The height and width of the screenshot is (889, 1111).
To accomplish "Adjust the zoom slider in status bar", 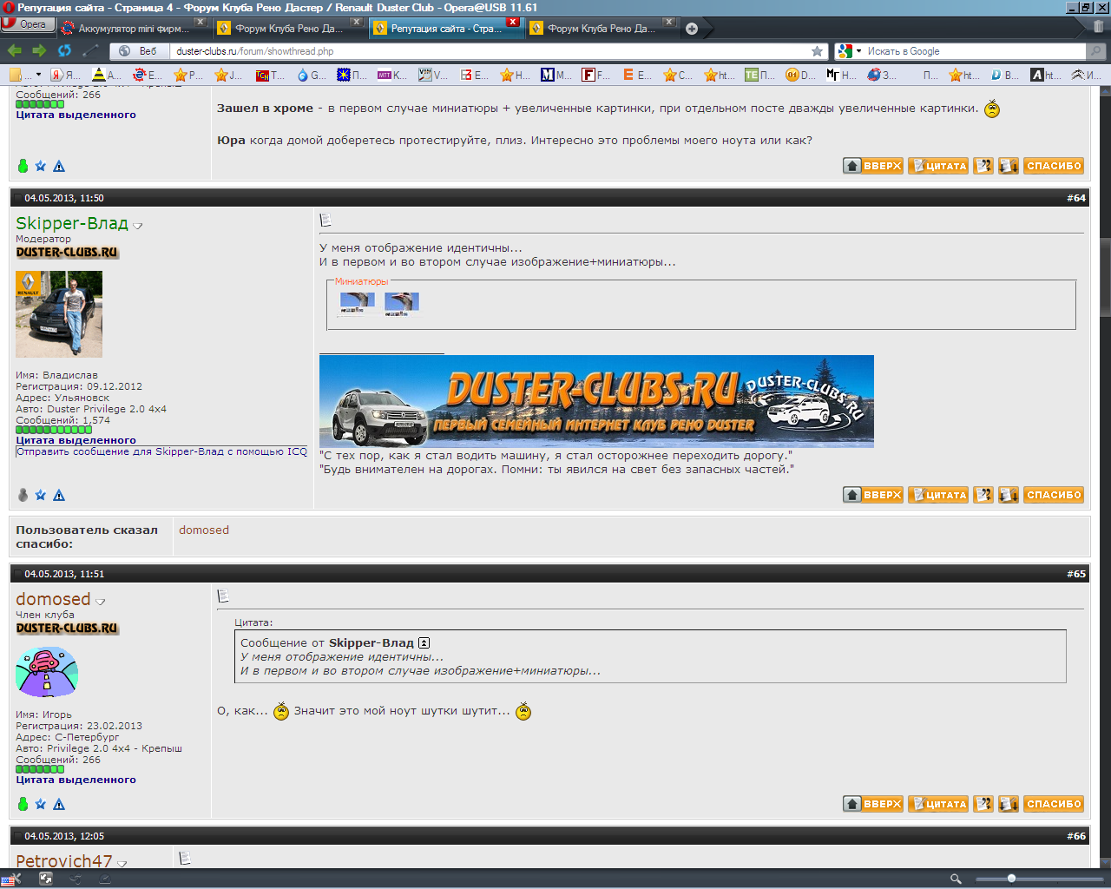I will click(x=1011, y=879).
